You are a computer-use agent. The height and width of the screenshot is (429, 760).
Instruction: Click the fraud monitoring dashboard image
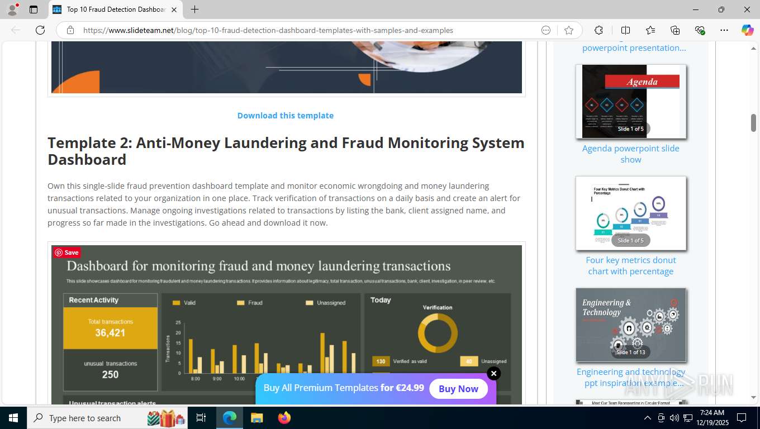[287, 325]
